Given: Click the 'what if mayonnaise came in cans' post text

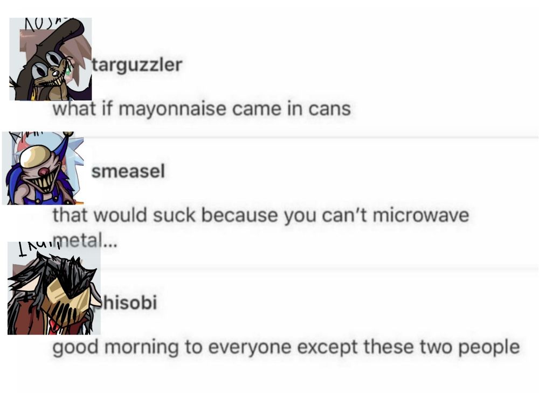Looking at the screenshot, I should click(202, 109).
